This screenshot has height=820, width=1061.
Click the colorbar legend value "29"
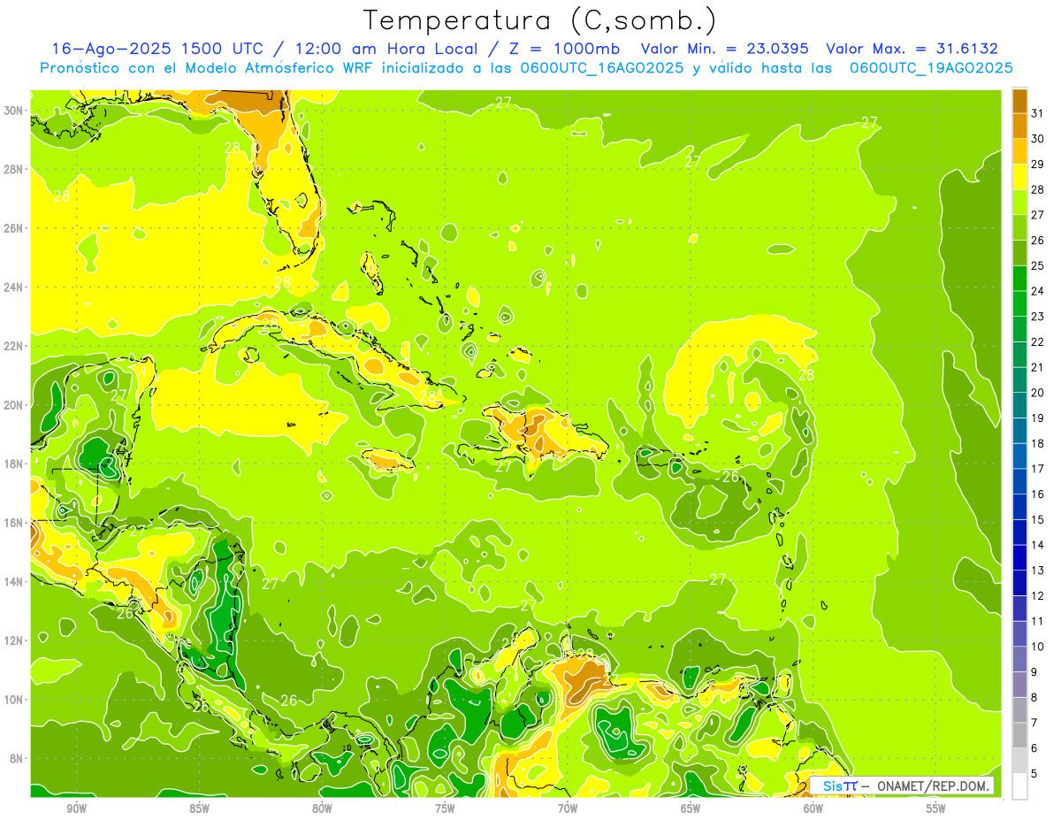click(1037, 164)
